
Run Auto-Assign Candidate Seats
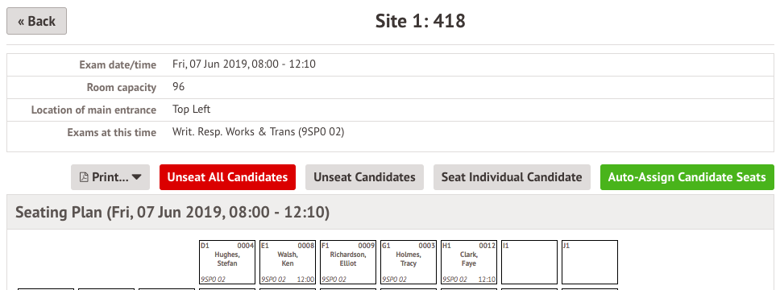coord(687,177)
